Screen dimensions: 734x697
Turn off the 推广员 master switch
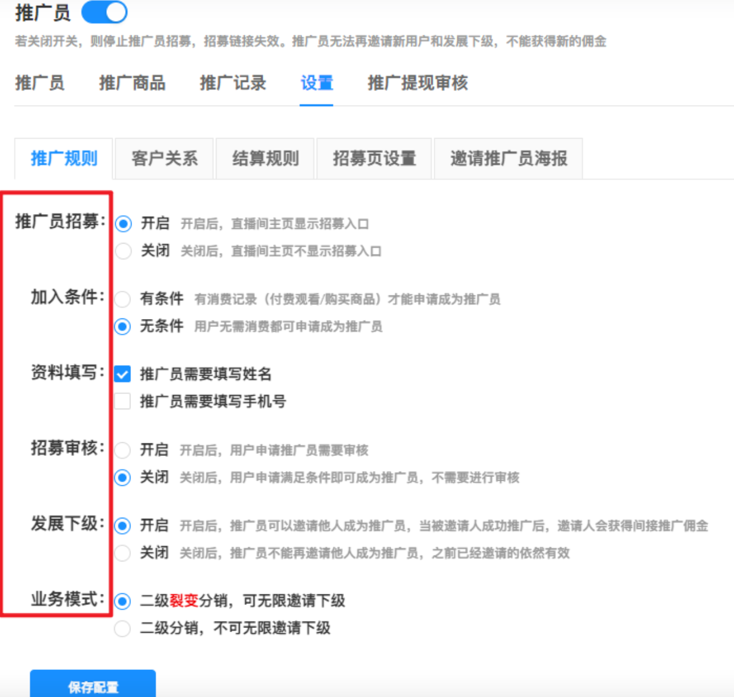[104, 12]
